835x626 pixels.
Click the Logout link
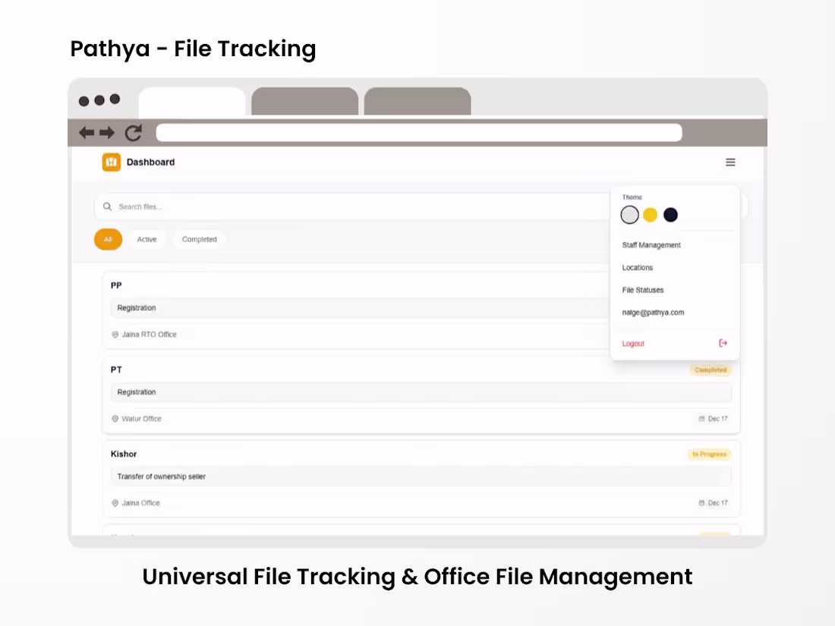(x=633, y=343)
